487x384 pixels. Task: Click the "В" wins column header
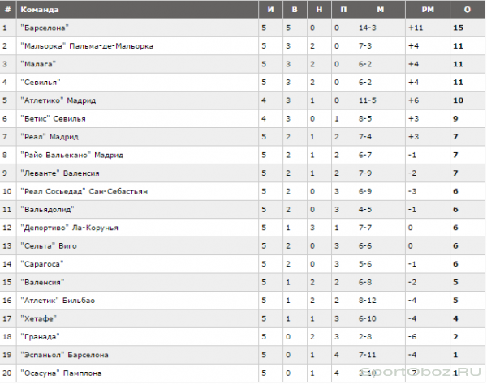(295, 10)
